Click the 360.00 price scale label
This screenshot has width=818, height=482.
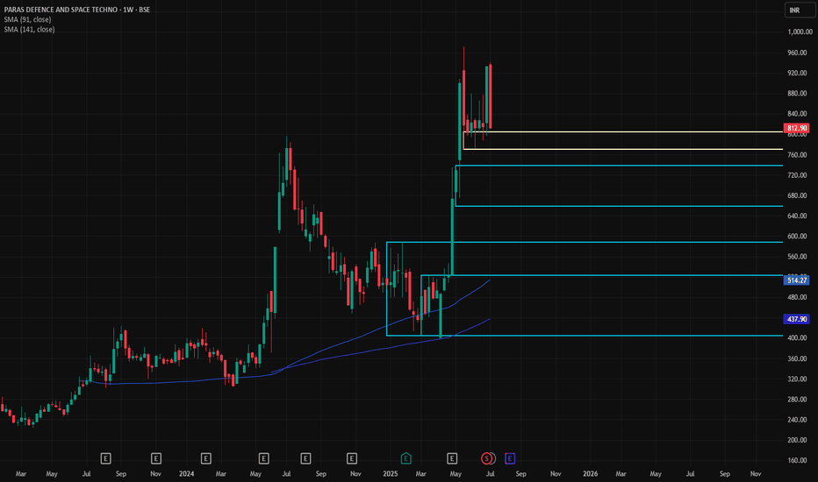tap(797, 358)
